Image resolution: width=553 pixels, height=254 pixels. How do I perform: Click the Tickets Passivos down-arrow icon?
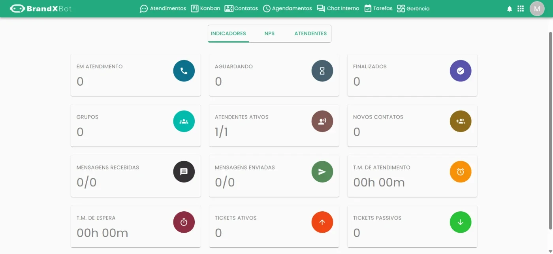pos(460,222)
